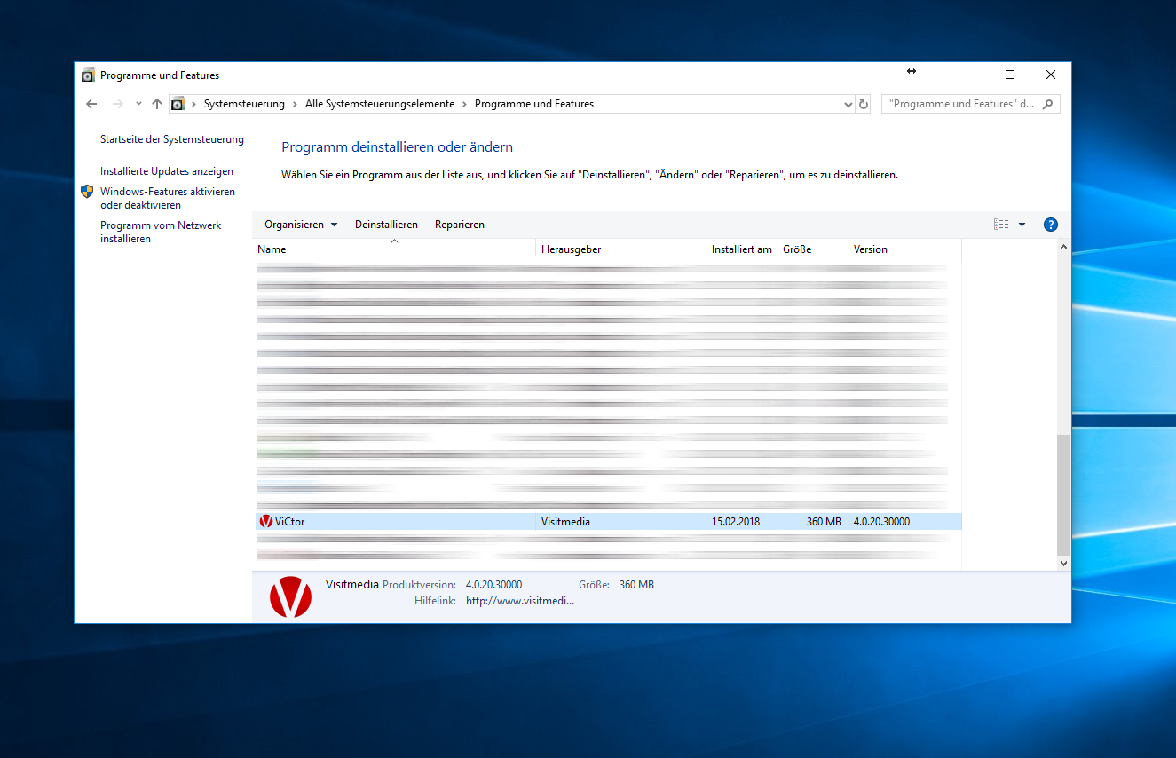Click the ViCtor red logo in list row
The width and height of the screenshot is (1176, 758).
pyautogui.click(x=265, y=522)
